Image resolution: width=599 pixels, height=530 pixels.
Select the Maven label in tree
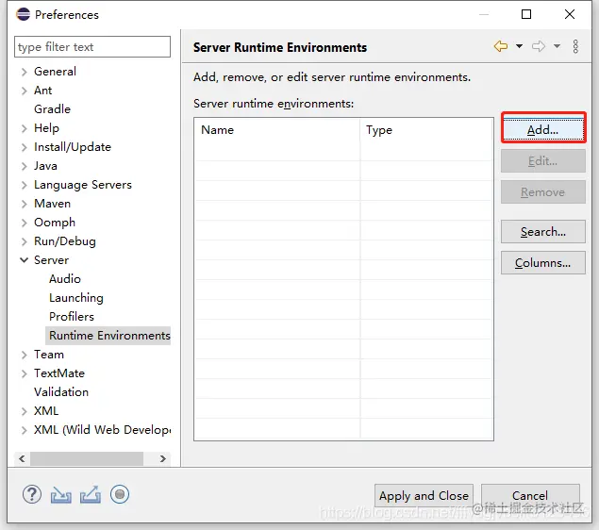click(x=52, y=204)
